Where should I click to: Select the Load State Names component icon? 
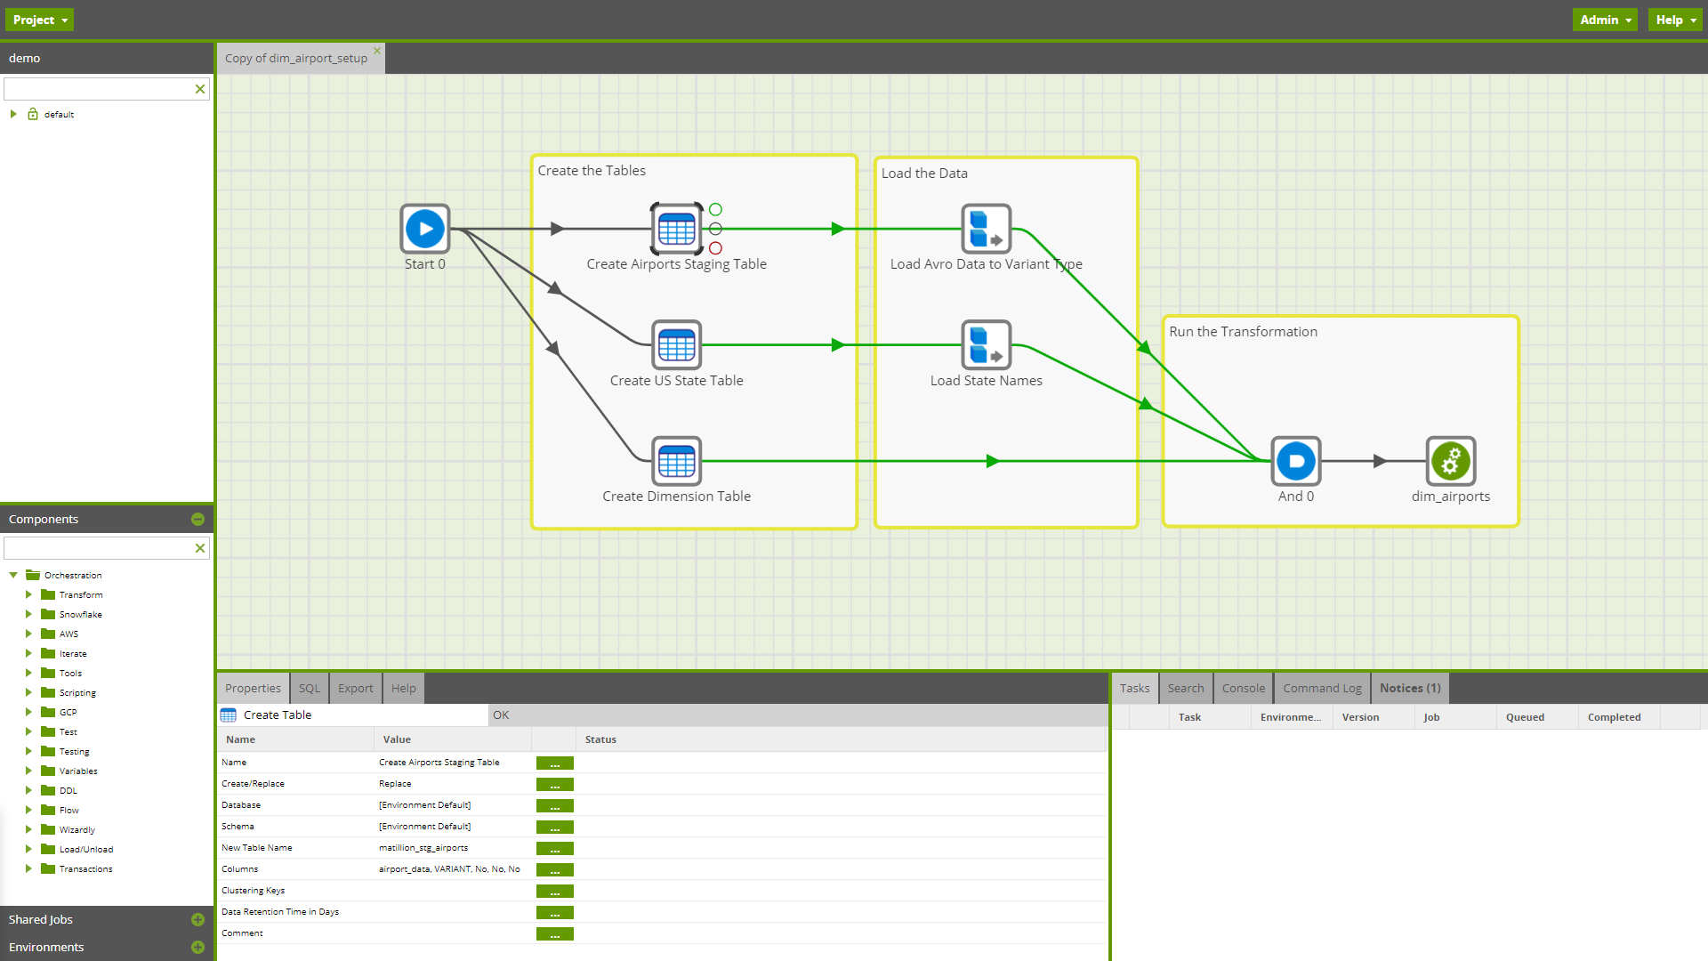pos(986,345)
